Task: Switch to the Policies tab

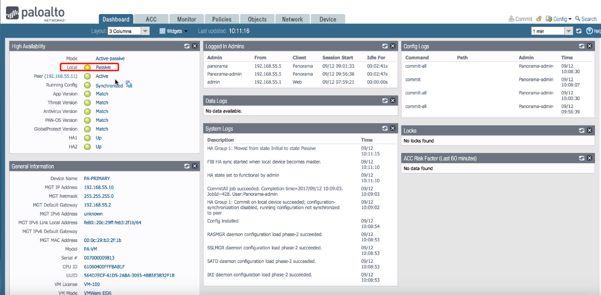Action: click(222, 19)
